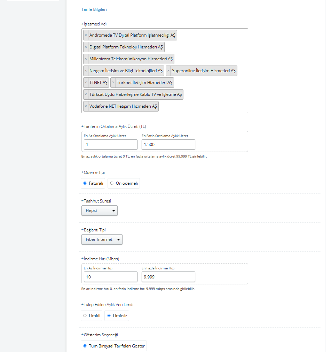Click the En Az Ortalama Aylık Ücret field
Screen dimensions: 331x352
111,145
